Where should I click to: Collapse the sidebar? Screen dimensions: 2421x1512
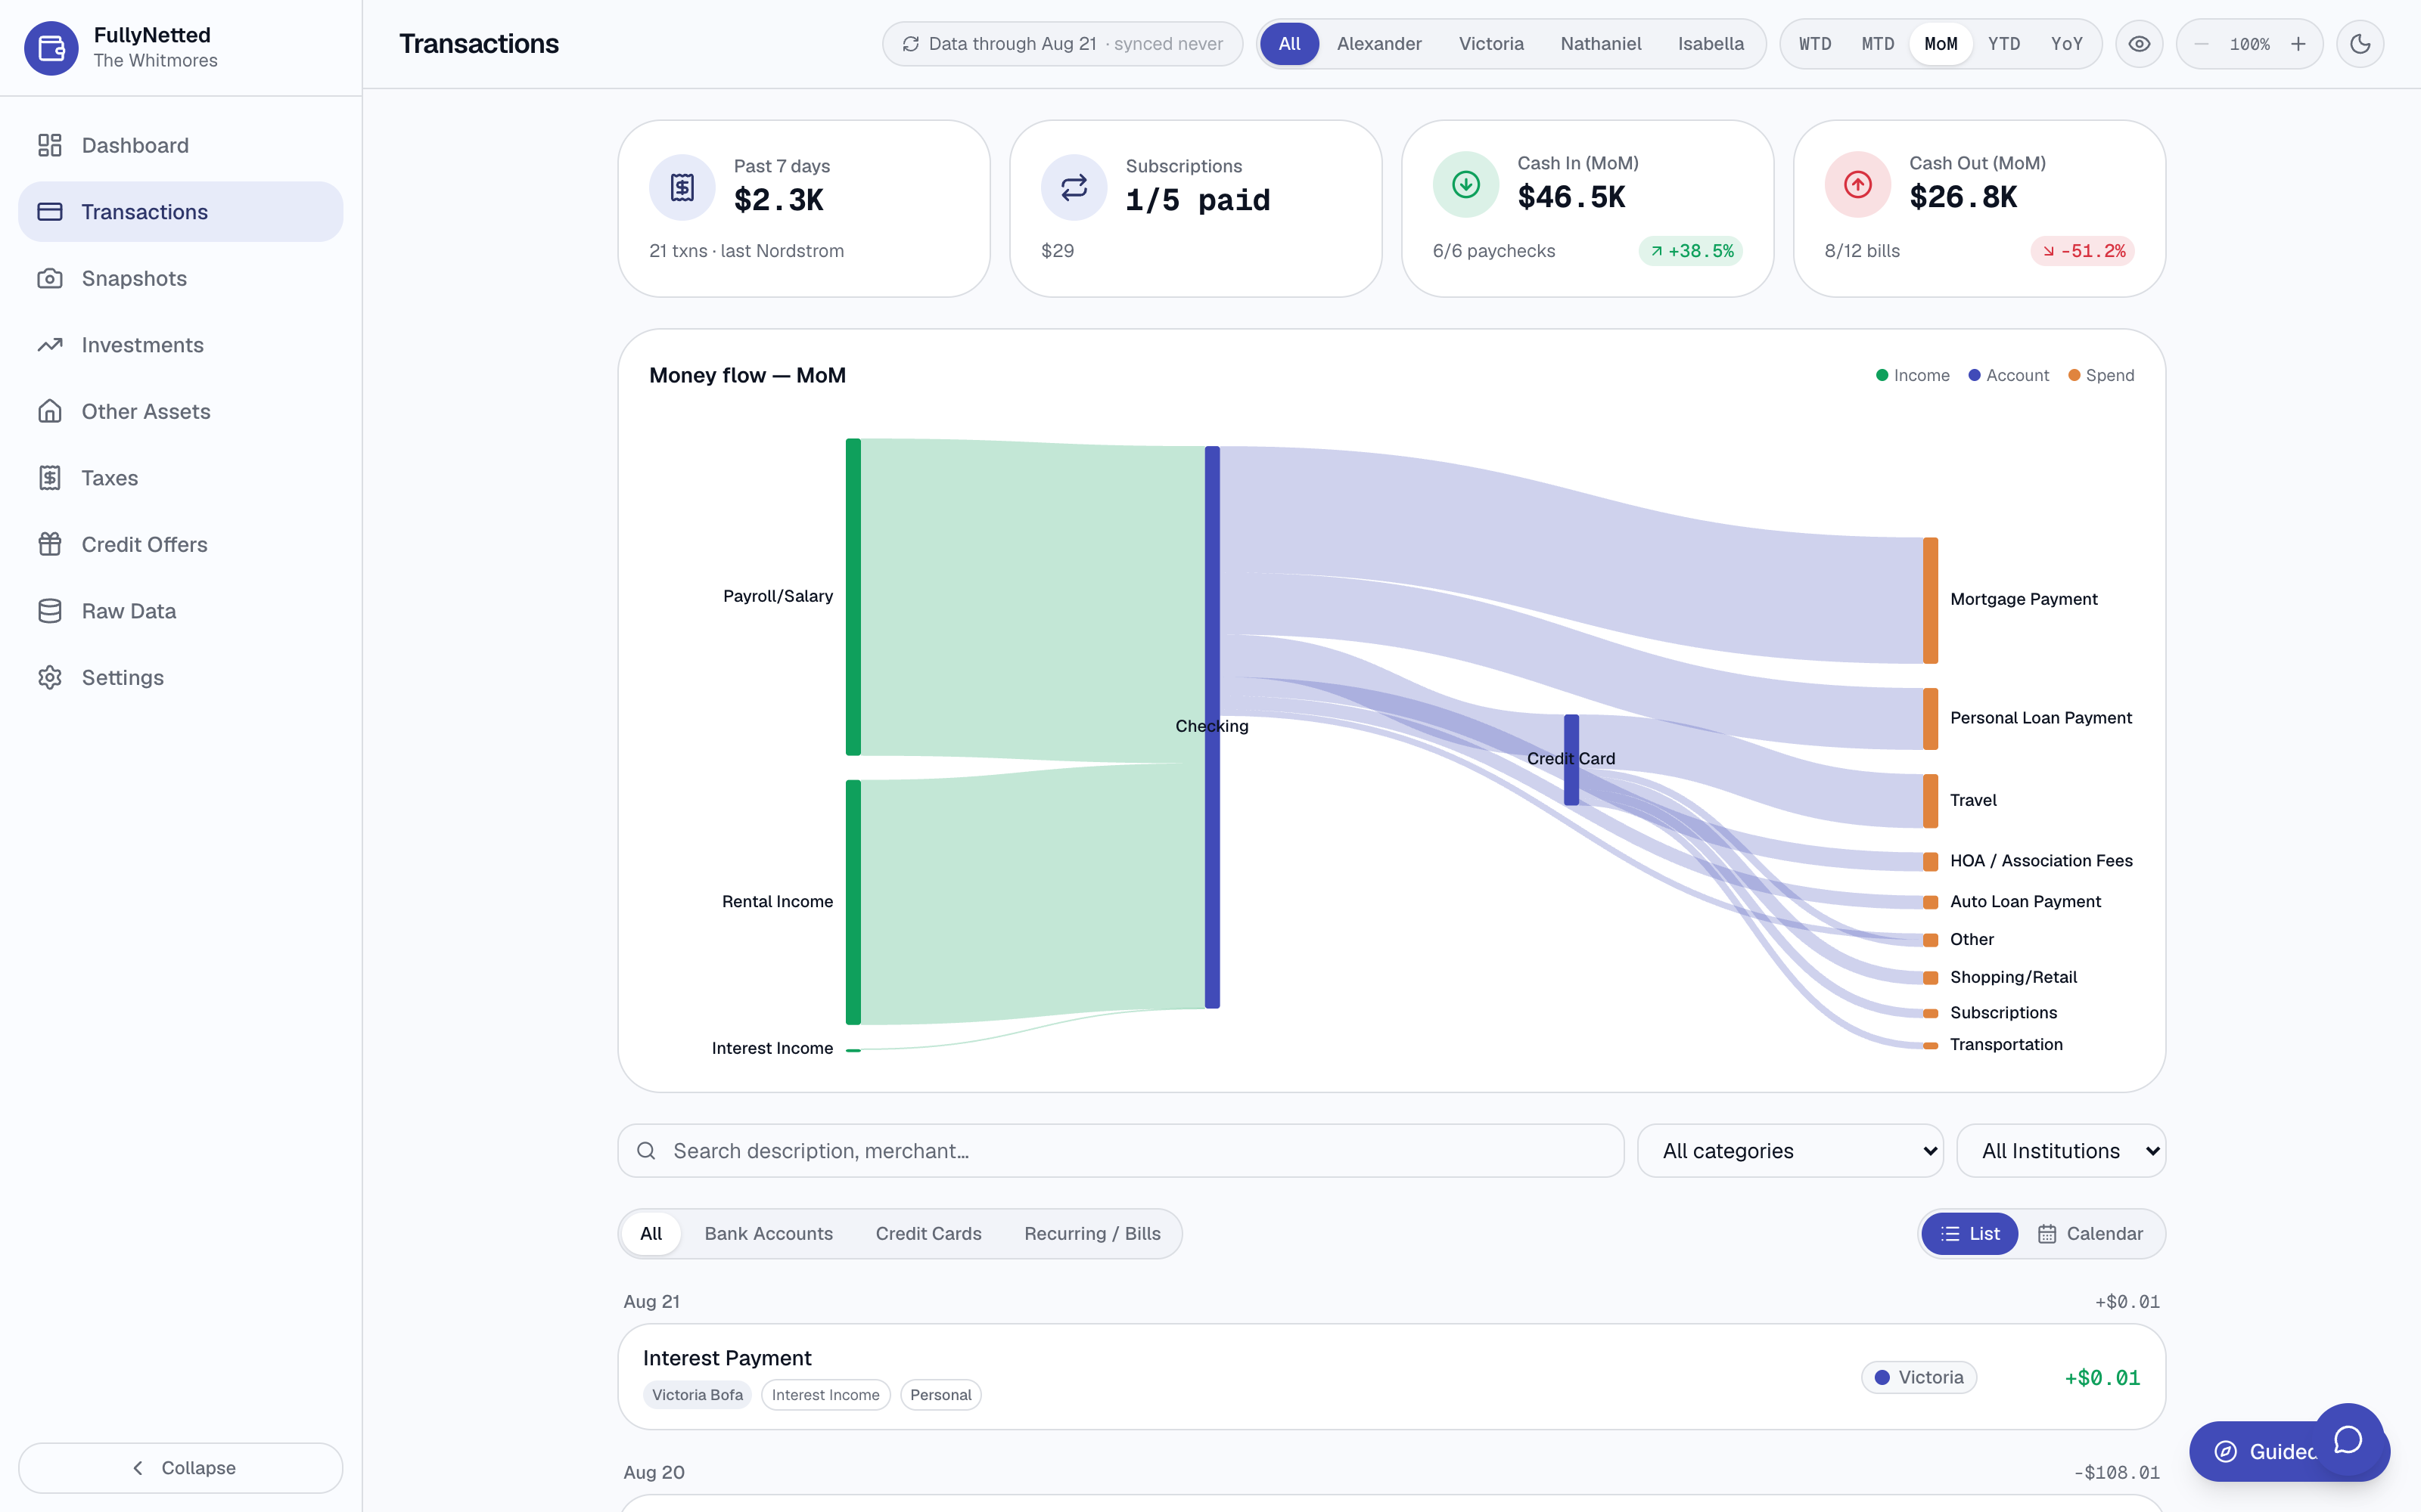[x=180, y=1468]
